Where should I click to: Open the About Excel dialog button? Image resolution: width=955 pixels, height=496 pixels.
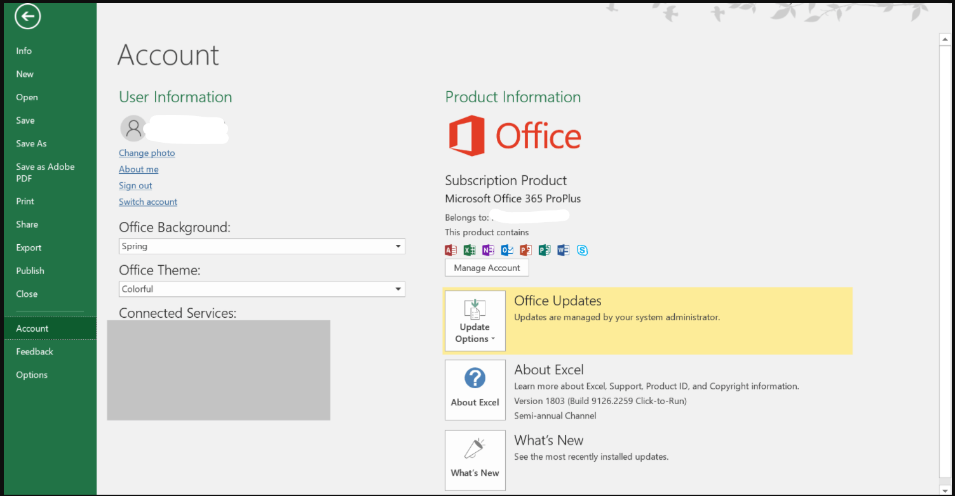point(475,390)
